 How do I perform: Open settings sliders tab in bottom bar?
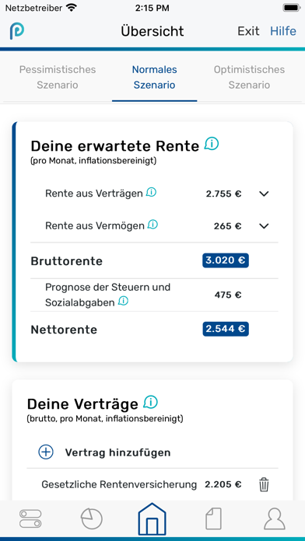click(x=30, y=518)
